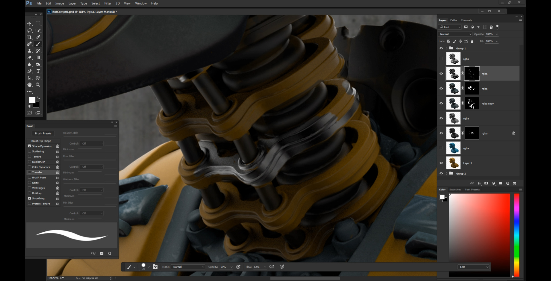Select the Crop tool
This screenshot has height=281, width=551.
click(29, 37)
